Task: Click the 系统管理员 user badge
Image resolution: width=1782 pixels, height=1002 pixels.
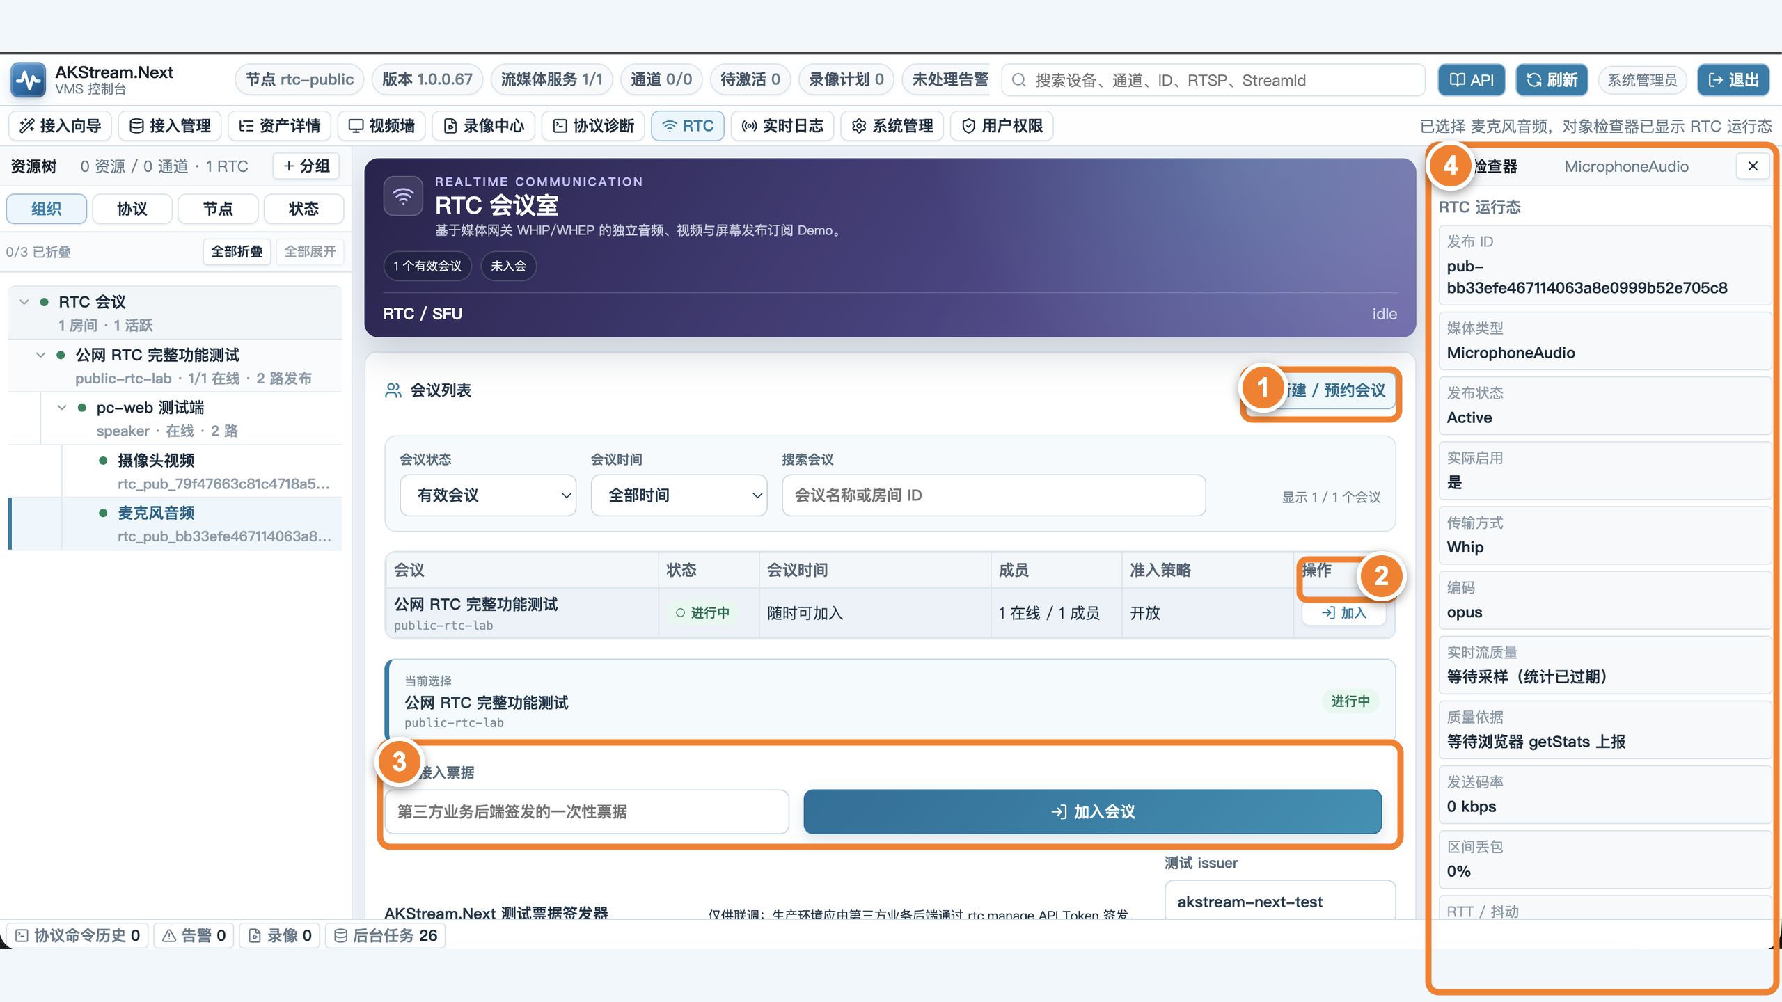Action: pos(1642,80)
